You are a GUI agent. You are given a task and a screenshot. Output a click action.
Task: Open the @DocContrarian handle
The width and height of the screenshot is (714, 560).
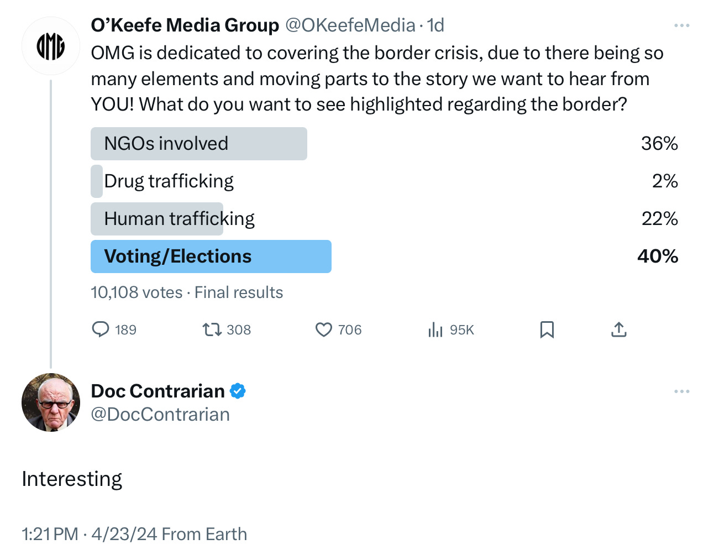(x=160, y=415)
